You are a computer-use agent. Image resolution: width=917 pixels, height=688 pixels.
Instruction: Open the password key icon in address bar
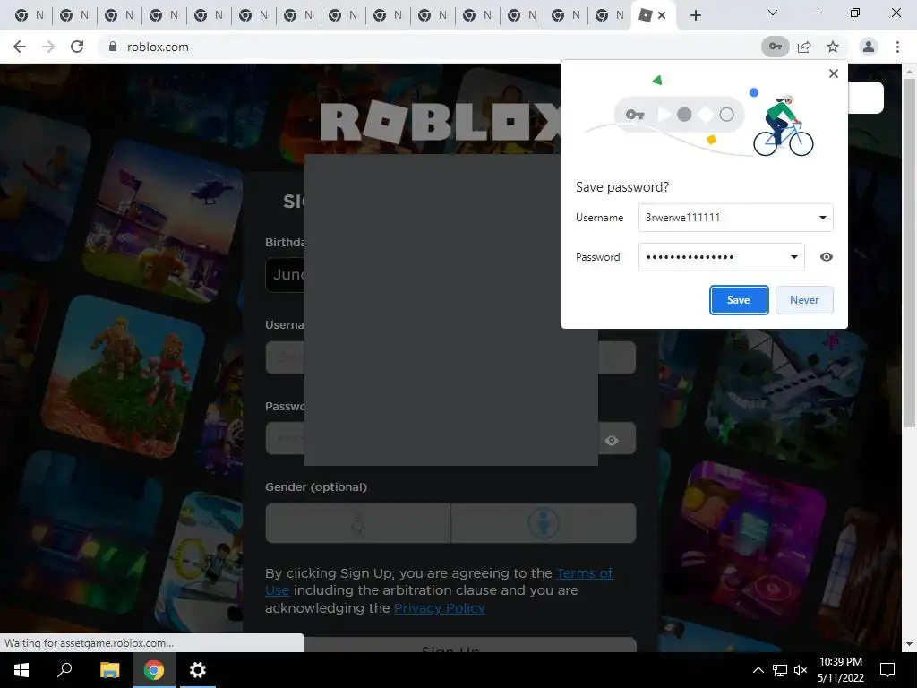click(x=775, y=47)
